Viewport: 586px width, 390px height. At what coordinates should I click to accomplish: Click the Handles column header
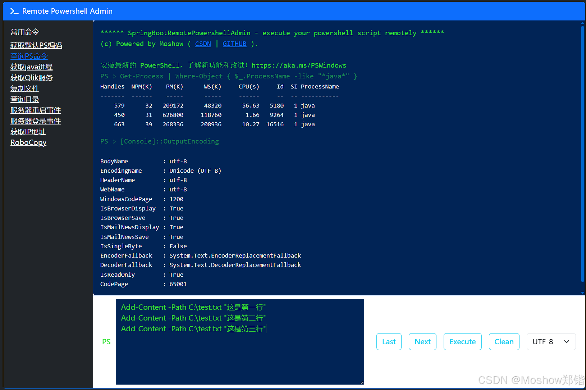pos(113,86)
